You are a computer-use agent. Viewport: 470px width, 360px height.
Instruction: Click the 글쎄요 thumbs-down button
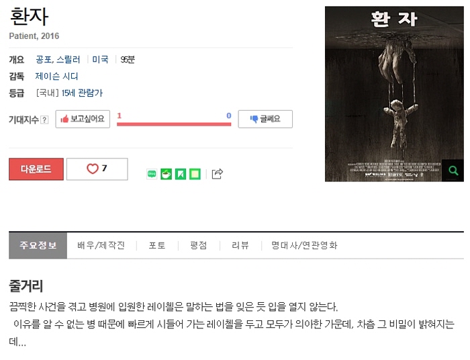(x=265, y=119)
